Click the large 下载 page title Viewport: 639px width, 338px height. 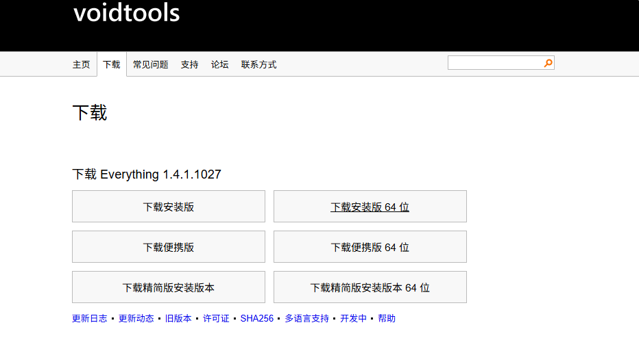click(x=90, y=113)
